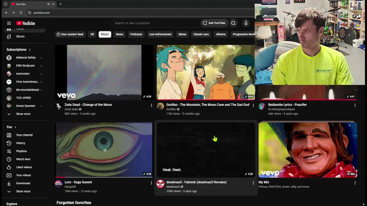Select the All filter chip
367x206 pixels.
coord(92,34)
